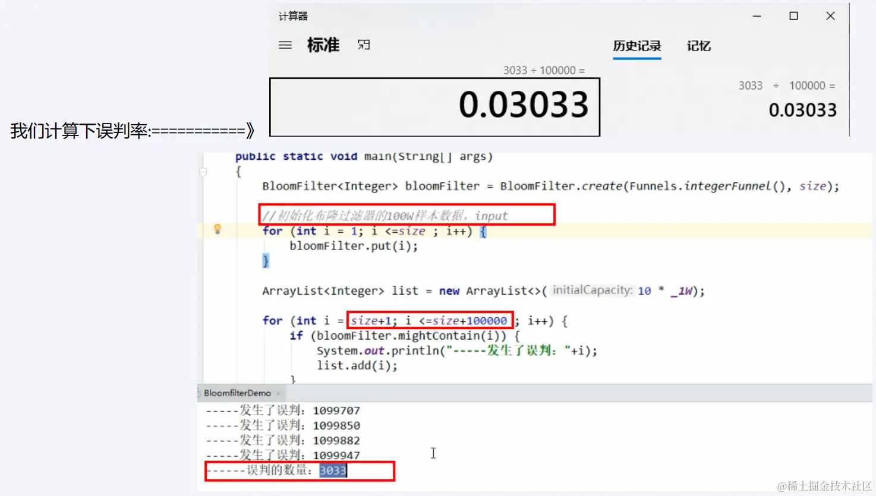Switch to the 记忆 tab
Viewport: 876px width, 496px height.
click(x=699, y=46)
